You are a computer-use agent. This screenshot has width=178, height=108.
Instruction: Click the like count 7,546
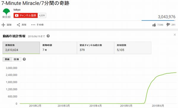[160, 25]
